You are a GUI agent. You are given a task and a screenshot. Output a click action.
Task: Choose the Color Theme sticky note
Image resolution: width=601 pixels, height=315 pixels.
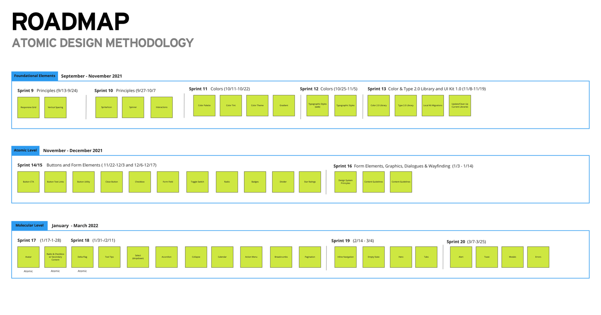tap(257, 106)
